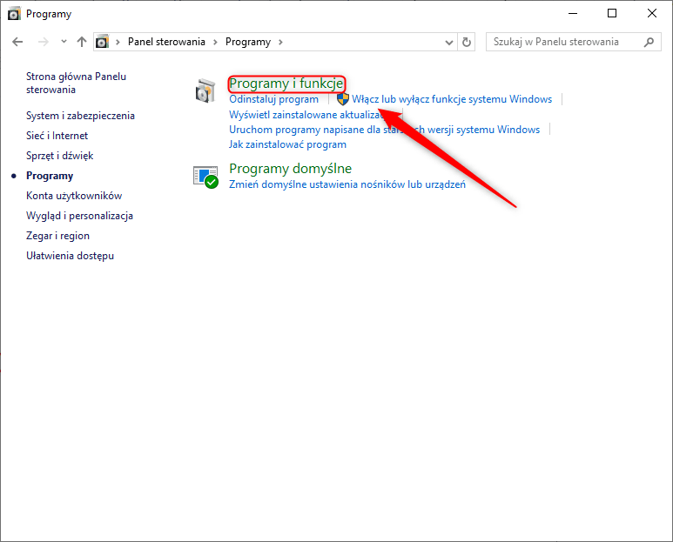Click the Programy i funkcje icon
This screenshot has width=673, height=542.
(205, 90)
